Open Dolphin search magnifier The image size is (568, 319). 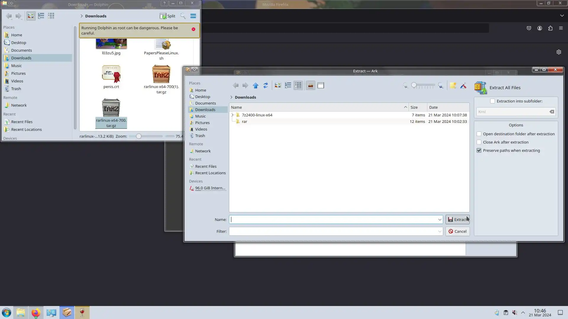point(183,16)
